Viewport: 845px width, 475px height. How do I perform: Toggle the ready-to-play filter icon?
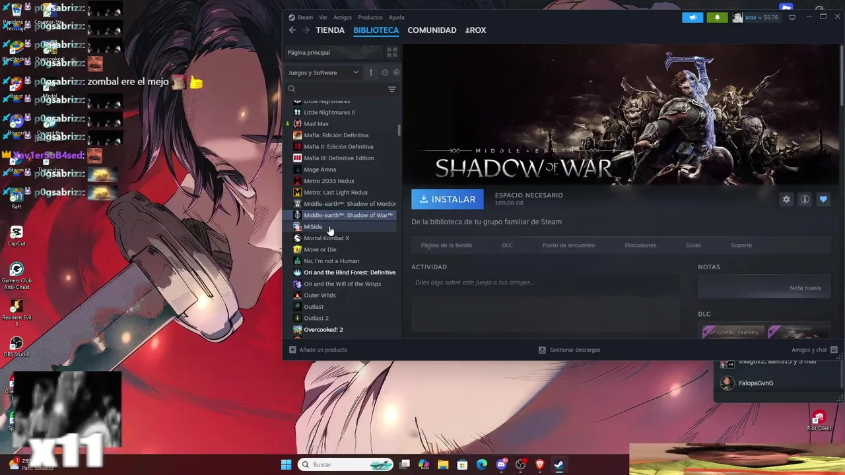396,73
